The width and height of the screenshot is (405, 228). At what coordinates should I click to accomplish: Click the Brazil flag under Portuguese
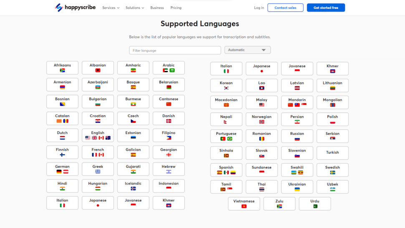pos(230,139)
